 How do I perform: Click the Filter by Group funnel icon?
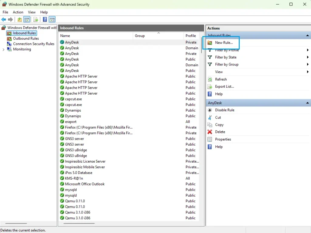pos(210,64)
